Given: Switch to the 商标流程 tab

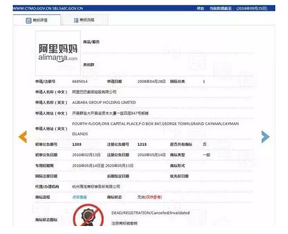Looking at the screenshot, I should [84, 20].
